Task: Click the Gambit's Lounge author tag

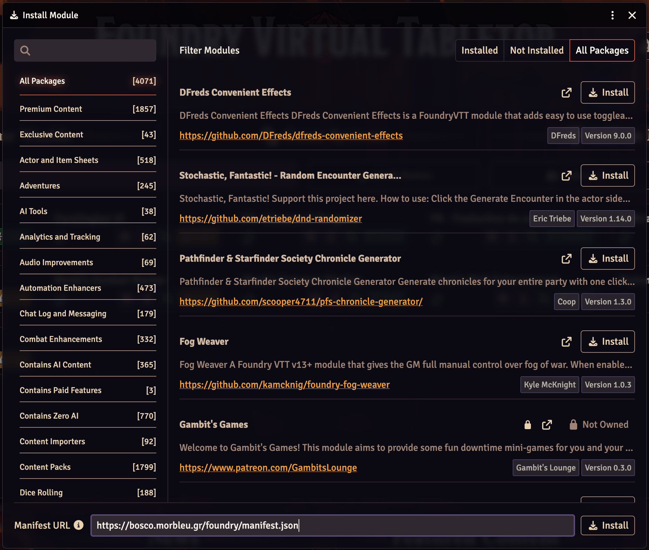Action: (x=546, y=468)
